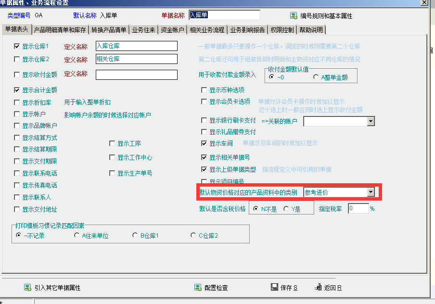Tick the 显示工作中心 checkbox
The width and height of the screenshot is (435, 304).
(113, 158)
